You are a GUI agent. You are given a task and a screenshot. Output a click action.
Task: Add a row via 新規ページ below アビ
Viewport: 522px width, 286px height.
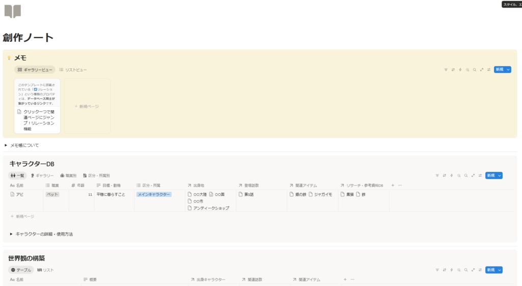[x=22, y=217]
